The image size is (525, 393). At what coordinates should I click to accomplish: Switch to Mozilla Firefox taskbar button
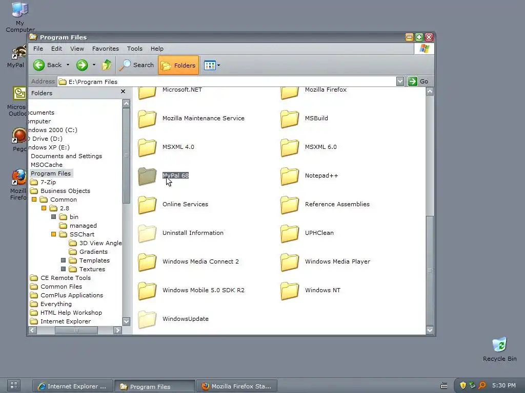(x=237, y=386)
